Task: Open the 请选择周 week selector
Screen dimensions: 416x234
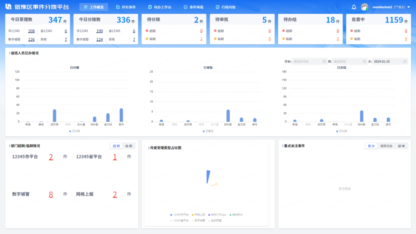Action: pyautogui.click(x=347, y=61)
